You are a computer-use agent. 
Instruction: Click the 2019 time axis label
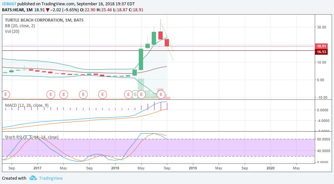(x=193, y=168)
